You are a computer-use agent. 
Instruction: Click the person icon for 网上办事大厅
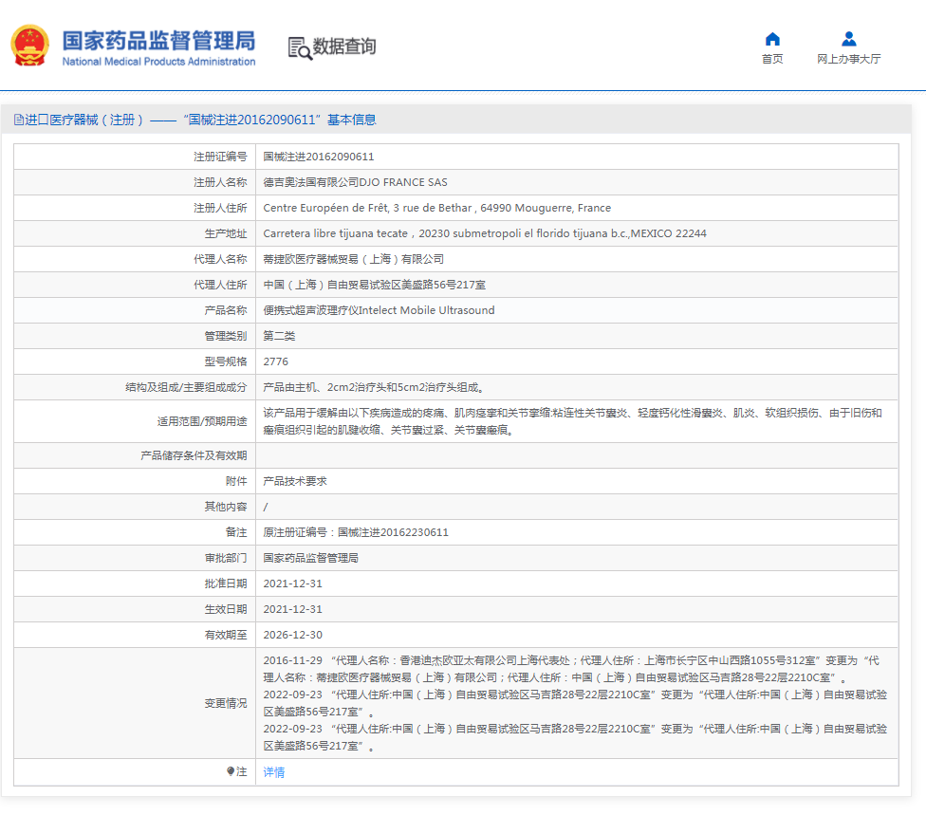pos(848,39)
